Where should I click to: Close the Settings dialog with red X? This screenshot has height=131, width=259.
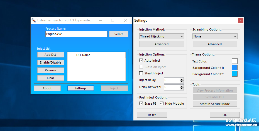(241, 21)
